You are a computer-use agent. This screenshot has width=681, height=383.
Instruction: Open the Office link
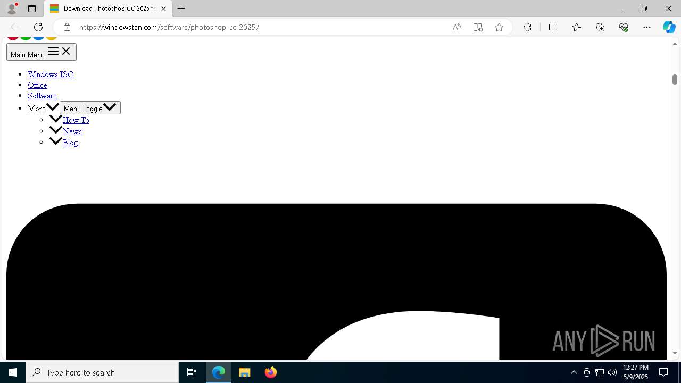37,85
